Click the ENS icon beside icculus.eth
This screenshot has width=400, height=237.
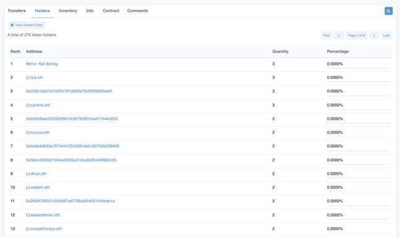tap(28, 133)
